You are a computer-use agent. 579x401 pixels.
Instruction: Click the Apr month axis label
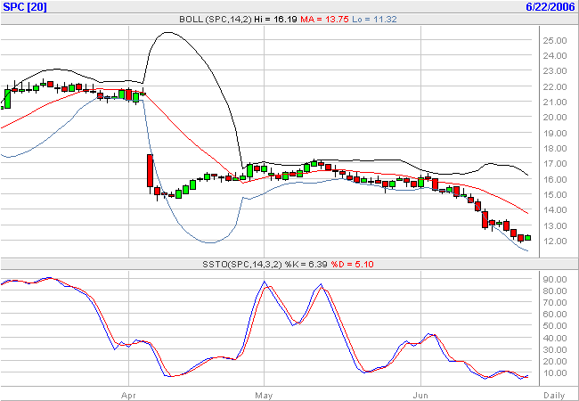[128, 395]
